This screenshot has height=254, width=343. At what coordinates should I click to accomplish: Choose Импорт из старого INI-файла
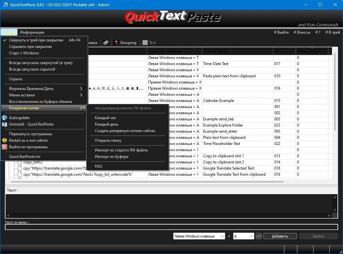click(128, 150)
